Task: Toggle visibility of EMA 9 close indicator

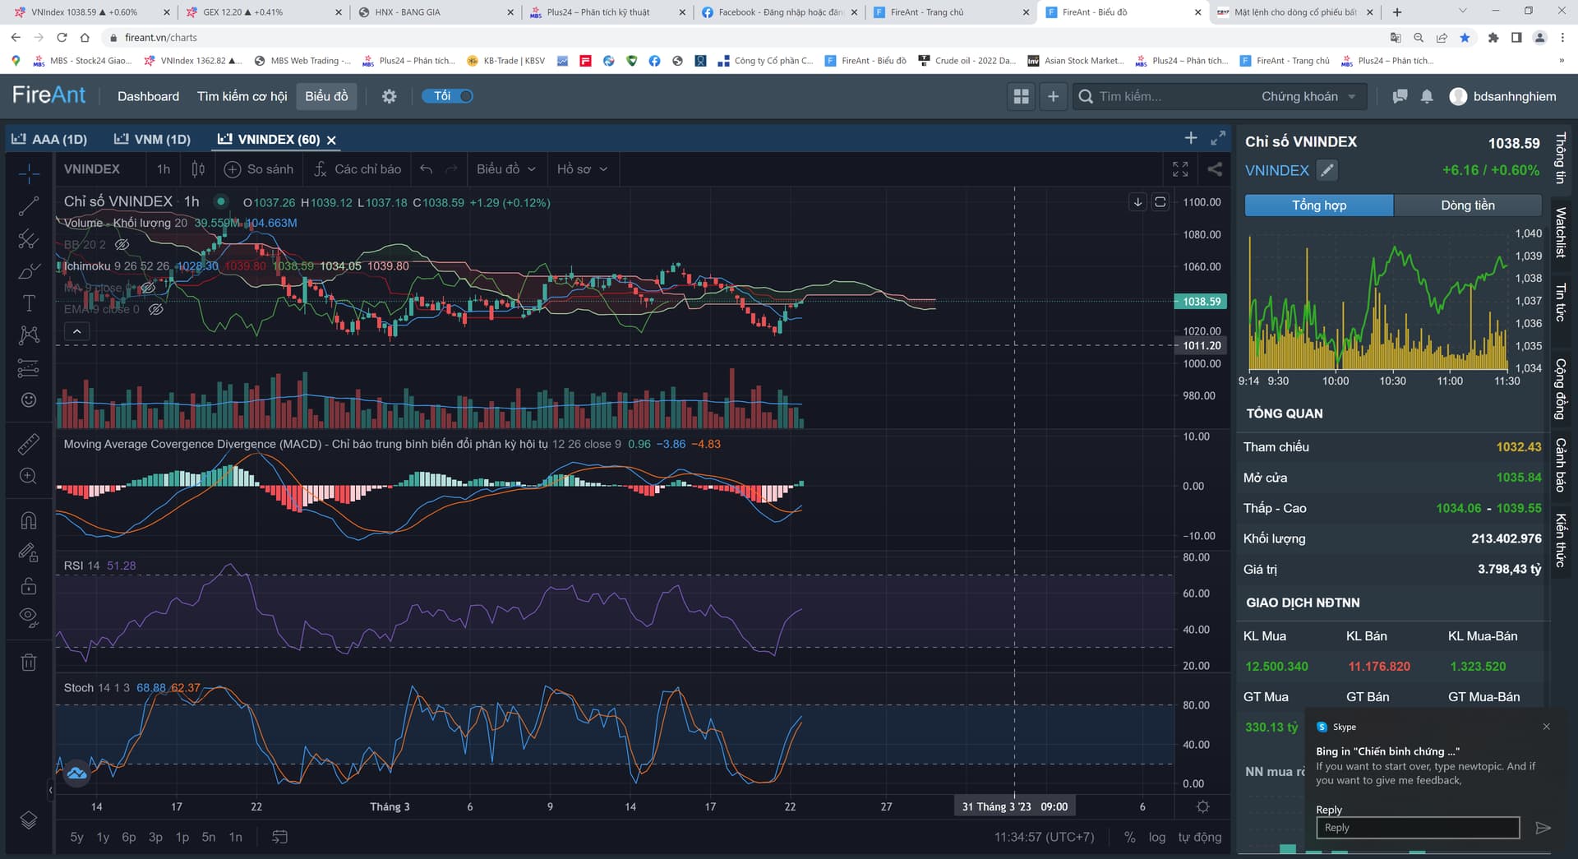Action: tap(155, 310)
